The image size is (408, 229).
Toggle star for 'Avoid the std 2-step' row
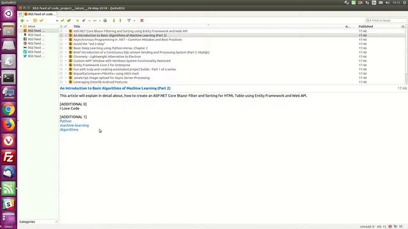coord(61,44)
